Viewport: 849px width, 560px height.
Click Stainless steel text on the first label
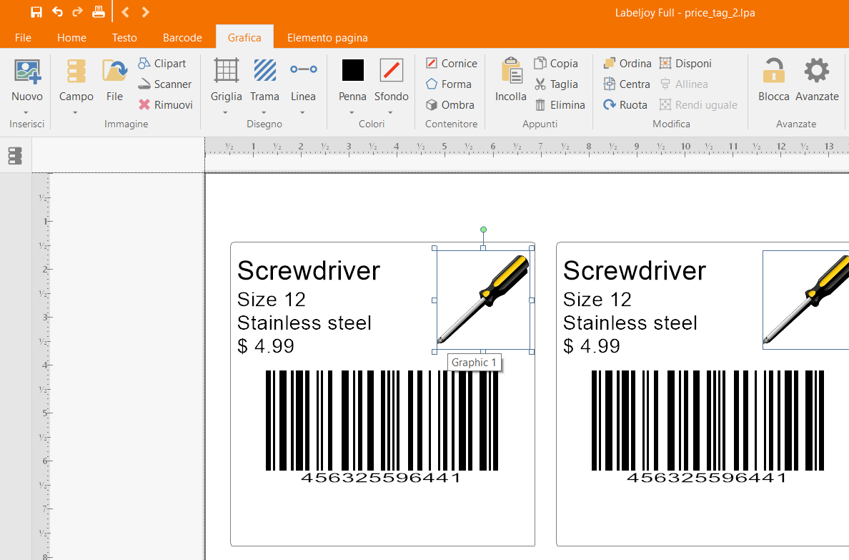304,323
